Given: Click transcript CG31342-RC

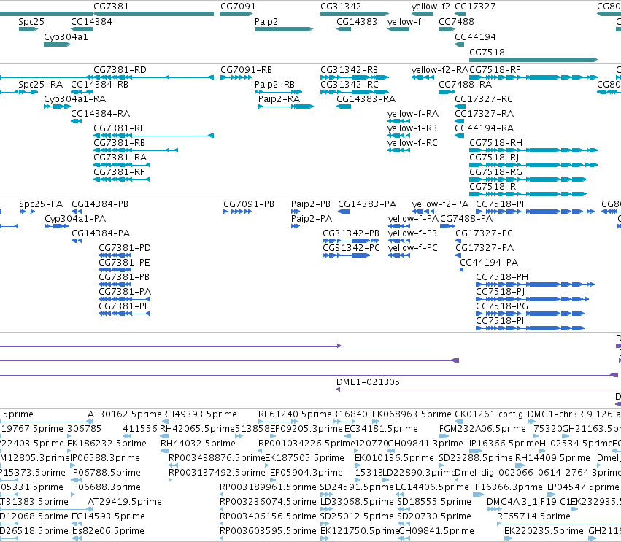Looking at the screenshot, I should 355,92.
